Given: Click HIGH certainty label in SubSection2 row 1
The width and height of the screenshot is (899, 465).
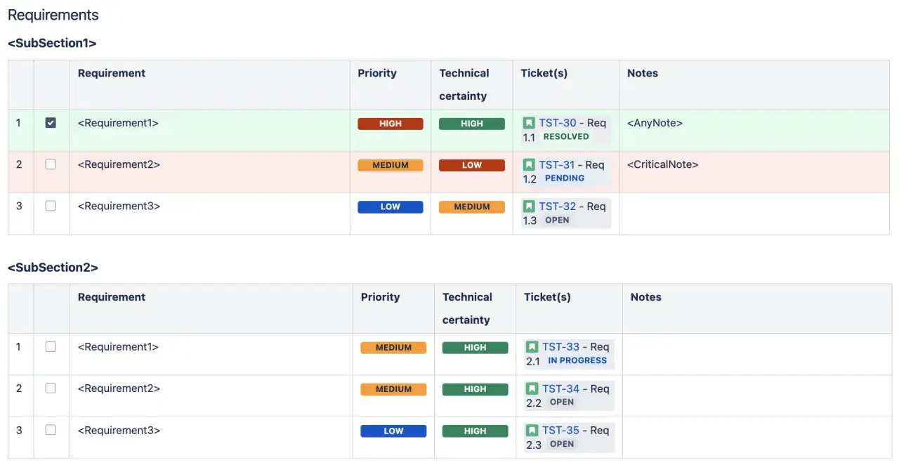Looking at the screenshot, I should tap(475, 348).
